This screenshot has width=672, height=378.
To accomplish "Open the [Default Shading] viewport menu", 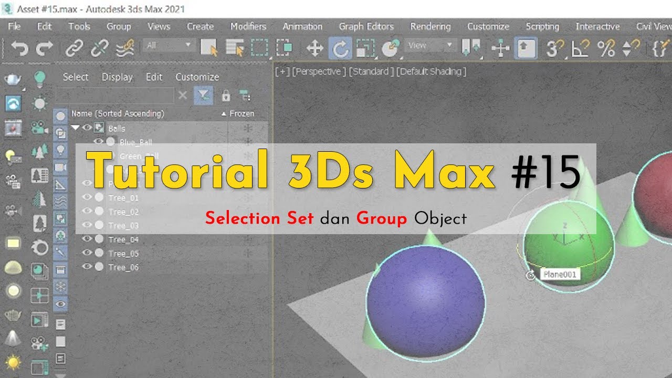I will tap(430, 72).
